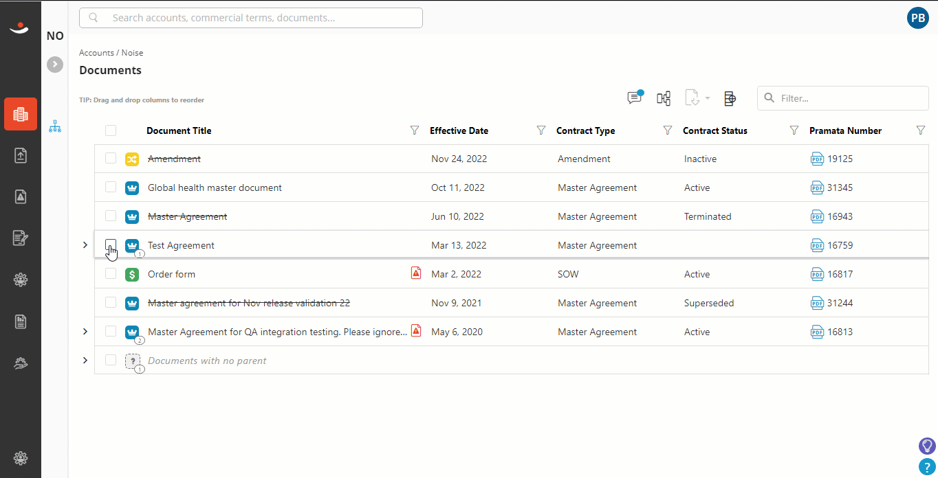The height and width of the screenshot is (478, 938).
Task: Check the Nov release validation row checkbox
Action: click(111, 303)
